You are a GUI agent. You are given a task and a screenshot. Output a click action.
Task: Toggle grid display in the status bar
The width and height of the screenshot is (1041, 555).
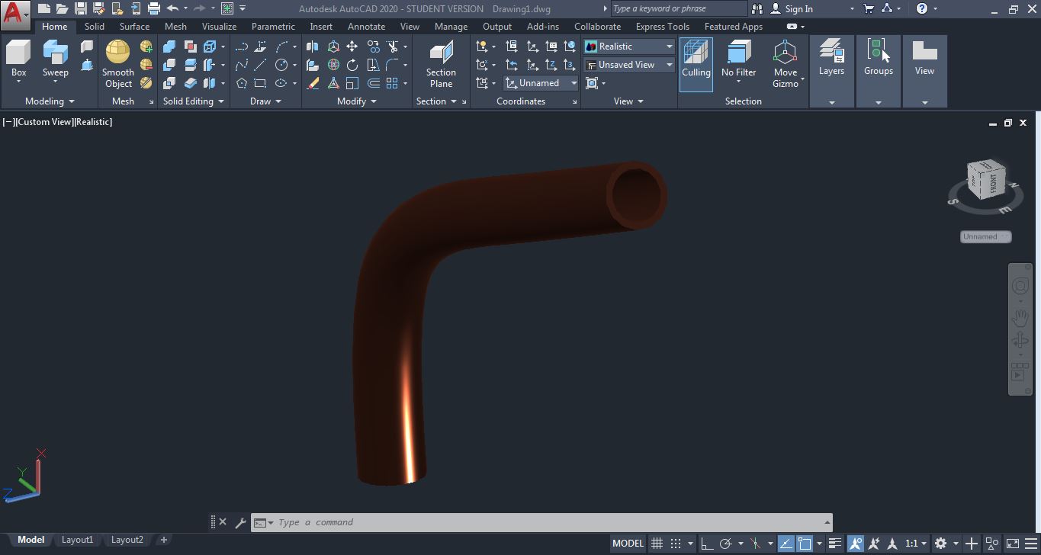pyautogui.click(x=657, y=543)
